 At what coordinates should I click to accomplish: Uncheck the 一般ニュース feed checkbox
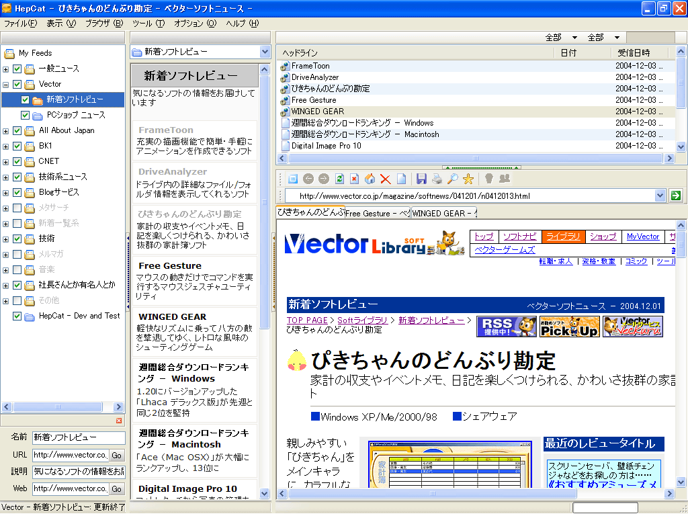pyautogui.click(x=17, y=69)
